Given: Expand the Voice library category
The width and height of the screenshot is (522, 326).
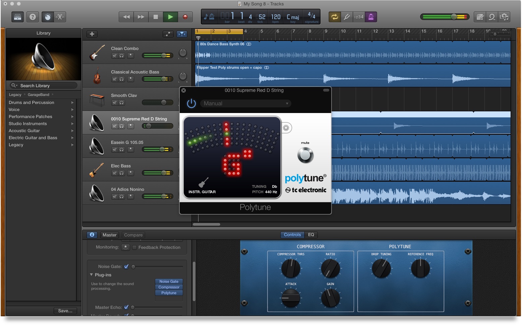Looking at the screenshot, I should pos(72,110).
